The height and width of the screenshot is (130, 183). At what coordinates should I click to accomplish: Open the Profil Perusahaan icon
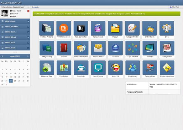[64, 28]
